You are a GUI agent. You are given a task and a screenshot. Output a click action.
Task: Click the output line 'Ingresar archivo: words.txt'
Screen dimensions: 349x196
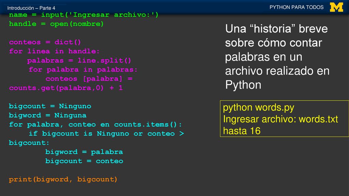pyautogui.click(x=280, y=119)
